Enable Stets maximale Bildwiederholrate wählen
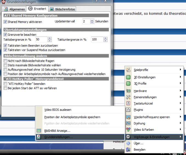Image resolution: width=186 pixels, height=155 pixels. point(5,65)
